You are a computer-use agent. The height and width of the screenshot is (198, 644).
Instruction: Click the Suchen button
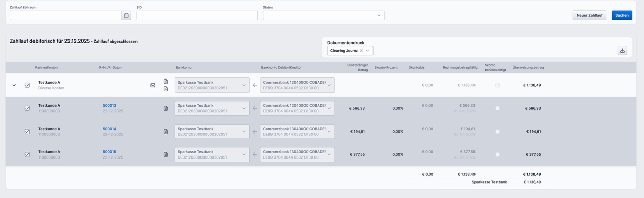[622, 16]
